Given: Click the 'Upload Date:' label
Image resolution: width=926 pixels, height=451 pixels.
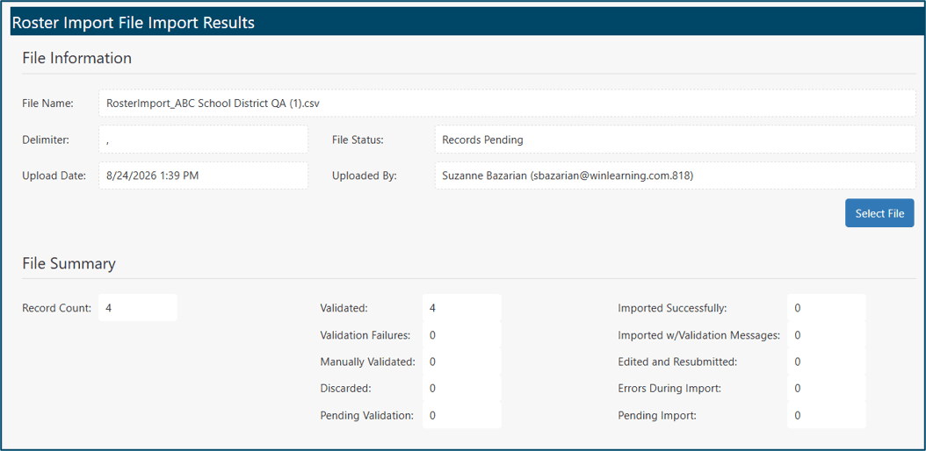Looking at the screenshot, I should point(54,175).
